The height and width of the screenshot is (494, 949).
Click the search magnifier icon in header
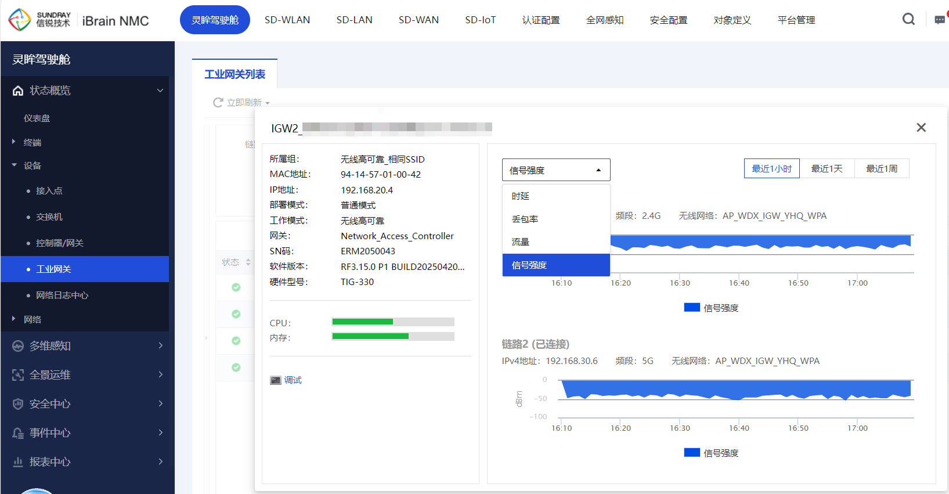908,19
